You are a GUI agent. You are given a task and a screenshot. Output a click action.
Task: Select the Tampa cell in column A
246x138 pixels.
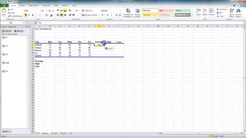pos(40,48)
